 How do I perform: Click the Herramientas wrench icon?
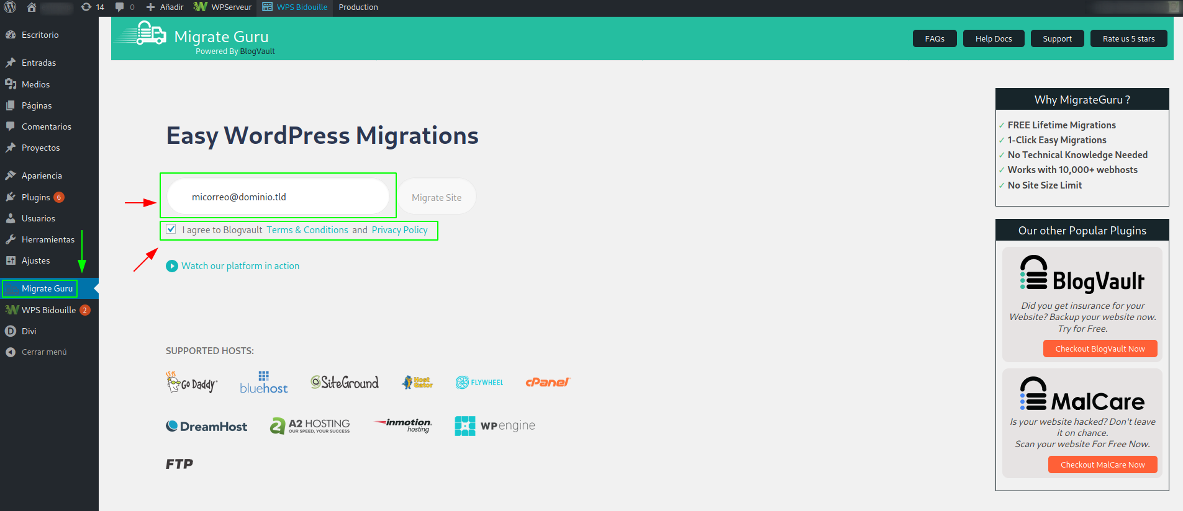(x=11, y=239)
